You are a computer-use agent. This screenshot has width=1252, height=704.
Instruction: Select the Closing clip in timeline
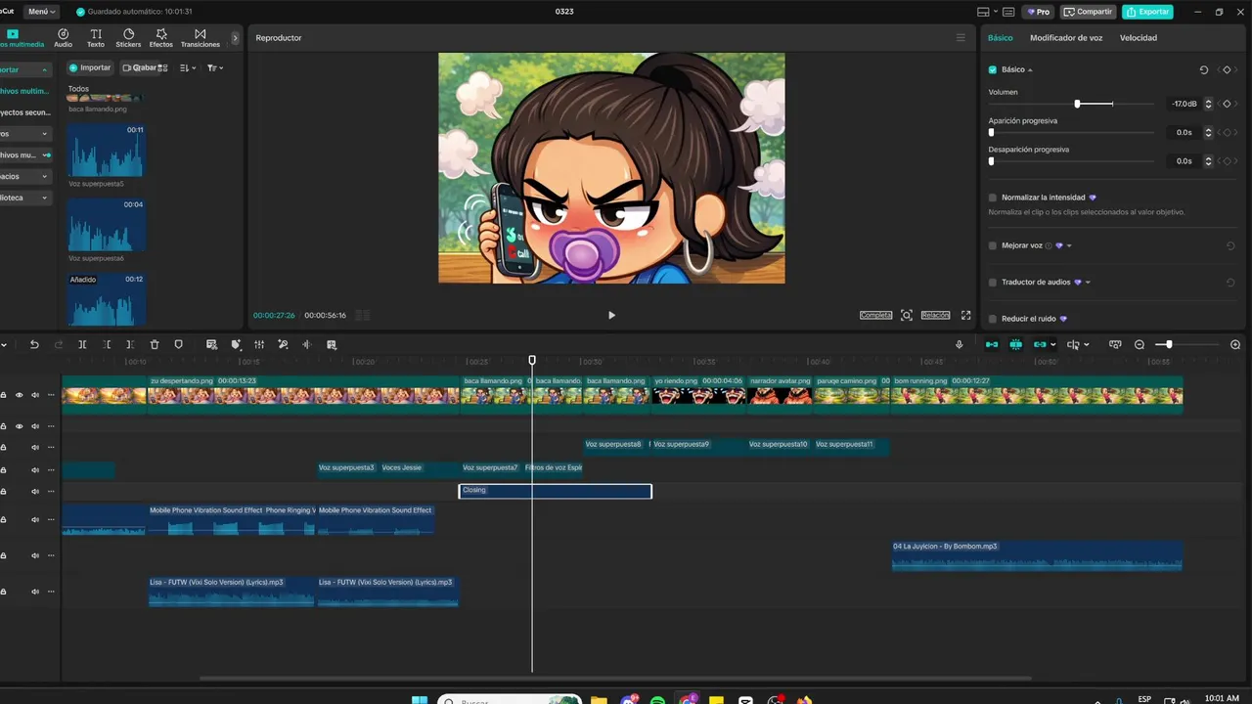click(x=555, y=491)
